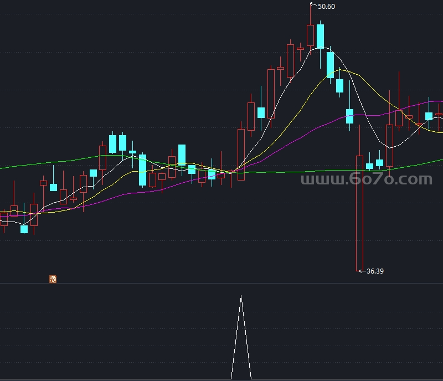The width and height of the screenshot is (443, 381).
Task: Click the tall red breakout candle crossing the green line
Action: pos(241,155)
